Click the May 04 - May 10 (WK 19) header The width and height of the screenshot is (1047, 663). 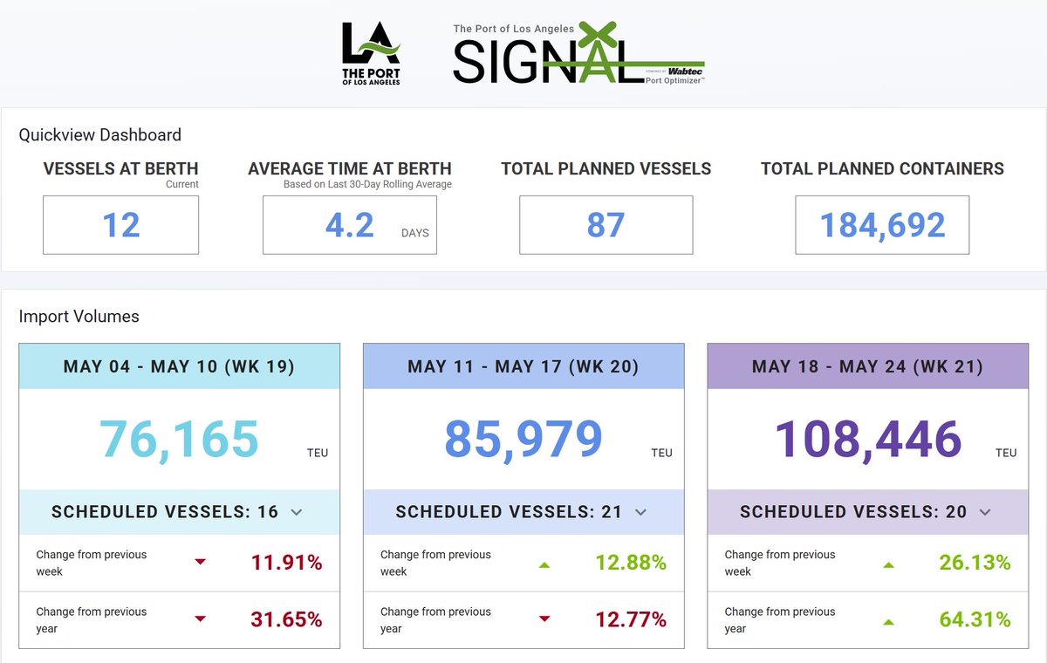click(179, 366)
